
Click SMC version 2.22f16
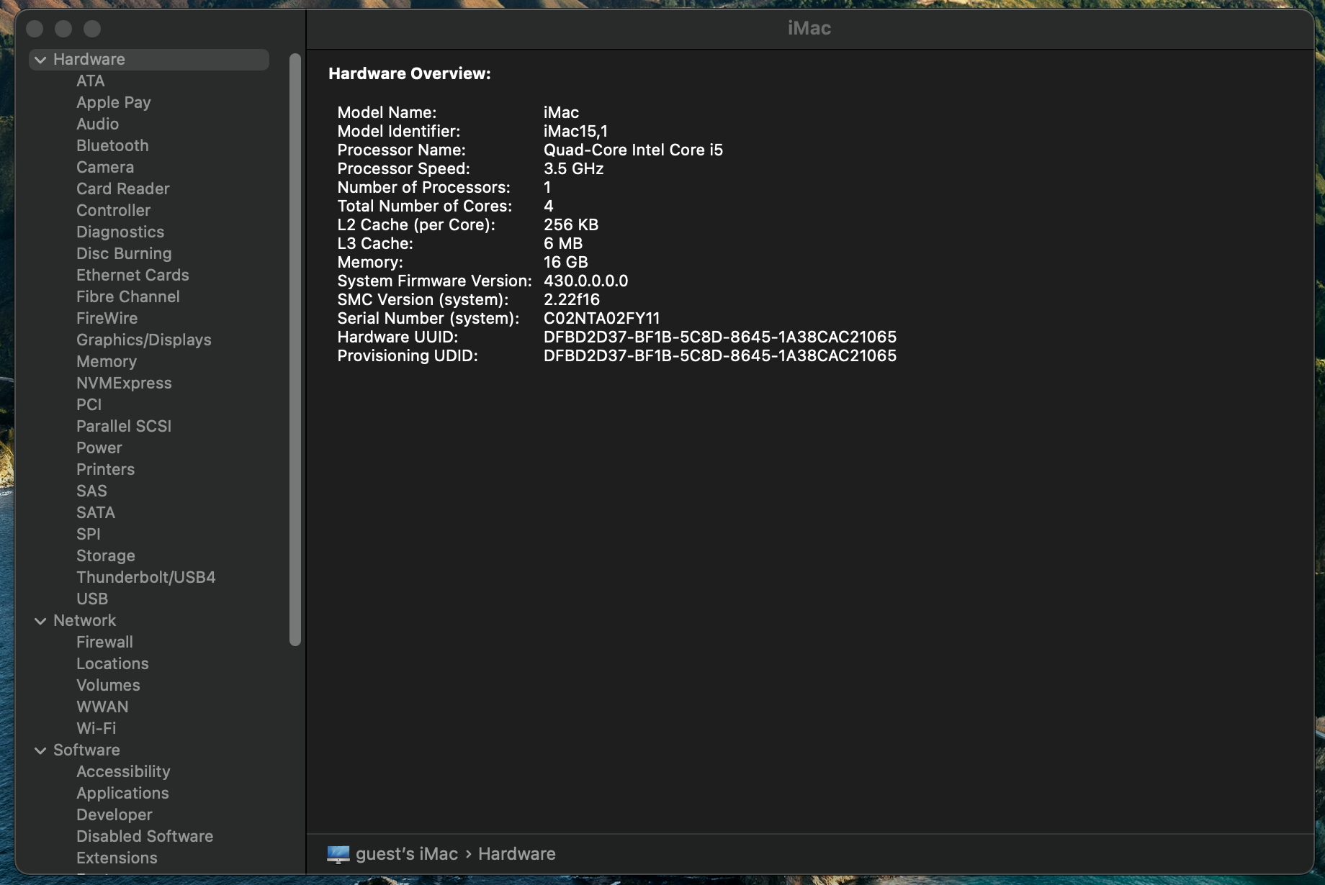coord(572,299)
